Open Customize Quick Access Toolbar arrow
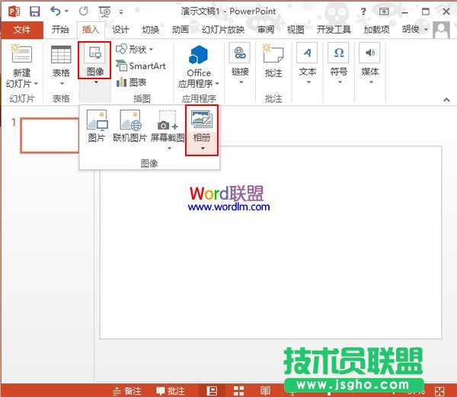457x397 pixels. click(x=121, y=12)
